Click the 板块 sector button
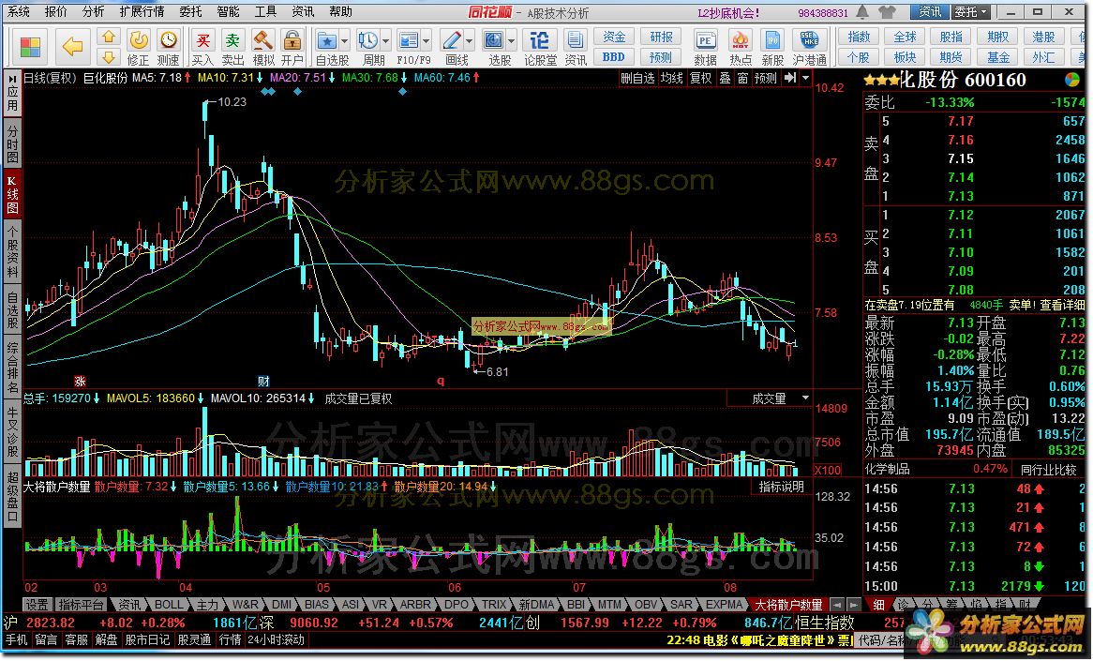Viewport: 1093px width, 661px height. point(905,57)
